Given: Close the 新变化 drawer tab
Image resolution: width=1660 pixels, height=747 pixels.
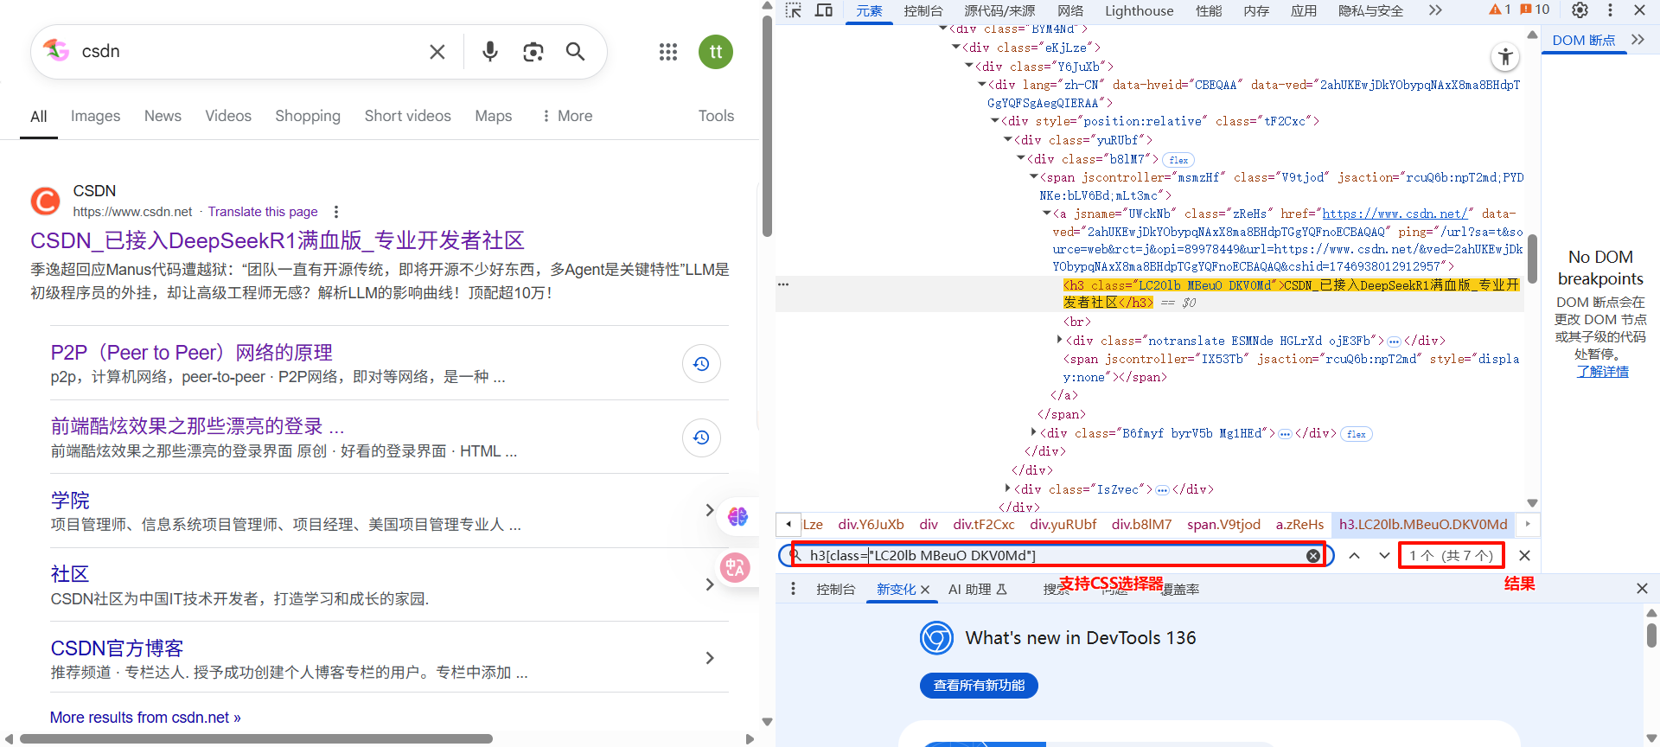Looking at the screenshot, I should (925, 590).
